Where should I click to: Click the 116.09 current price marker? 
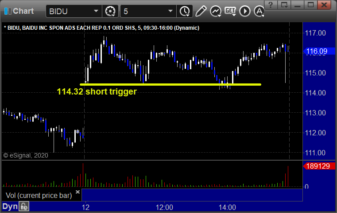(x=319, y=51)
